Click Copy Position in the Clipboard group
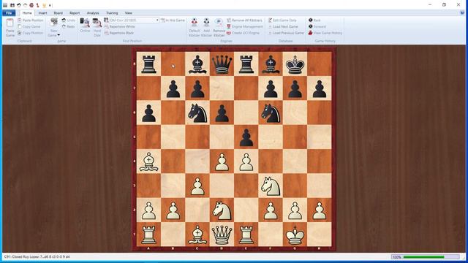468x263 pixels. pyautogui.click(x=31, y=33)
